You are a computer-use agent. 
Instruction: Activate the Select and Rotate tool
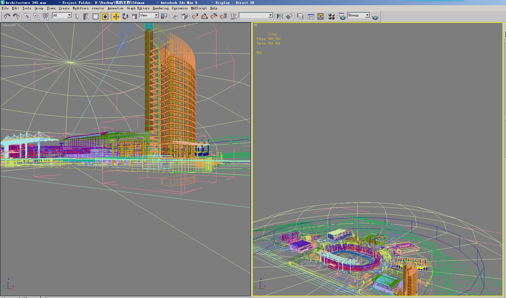[125, 16]
